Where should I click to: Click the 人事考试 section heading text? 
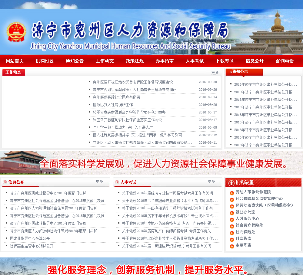coord(128,182)
